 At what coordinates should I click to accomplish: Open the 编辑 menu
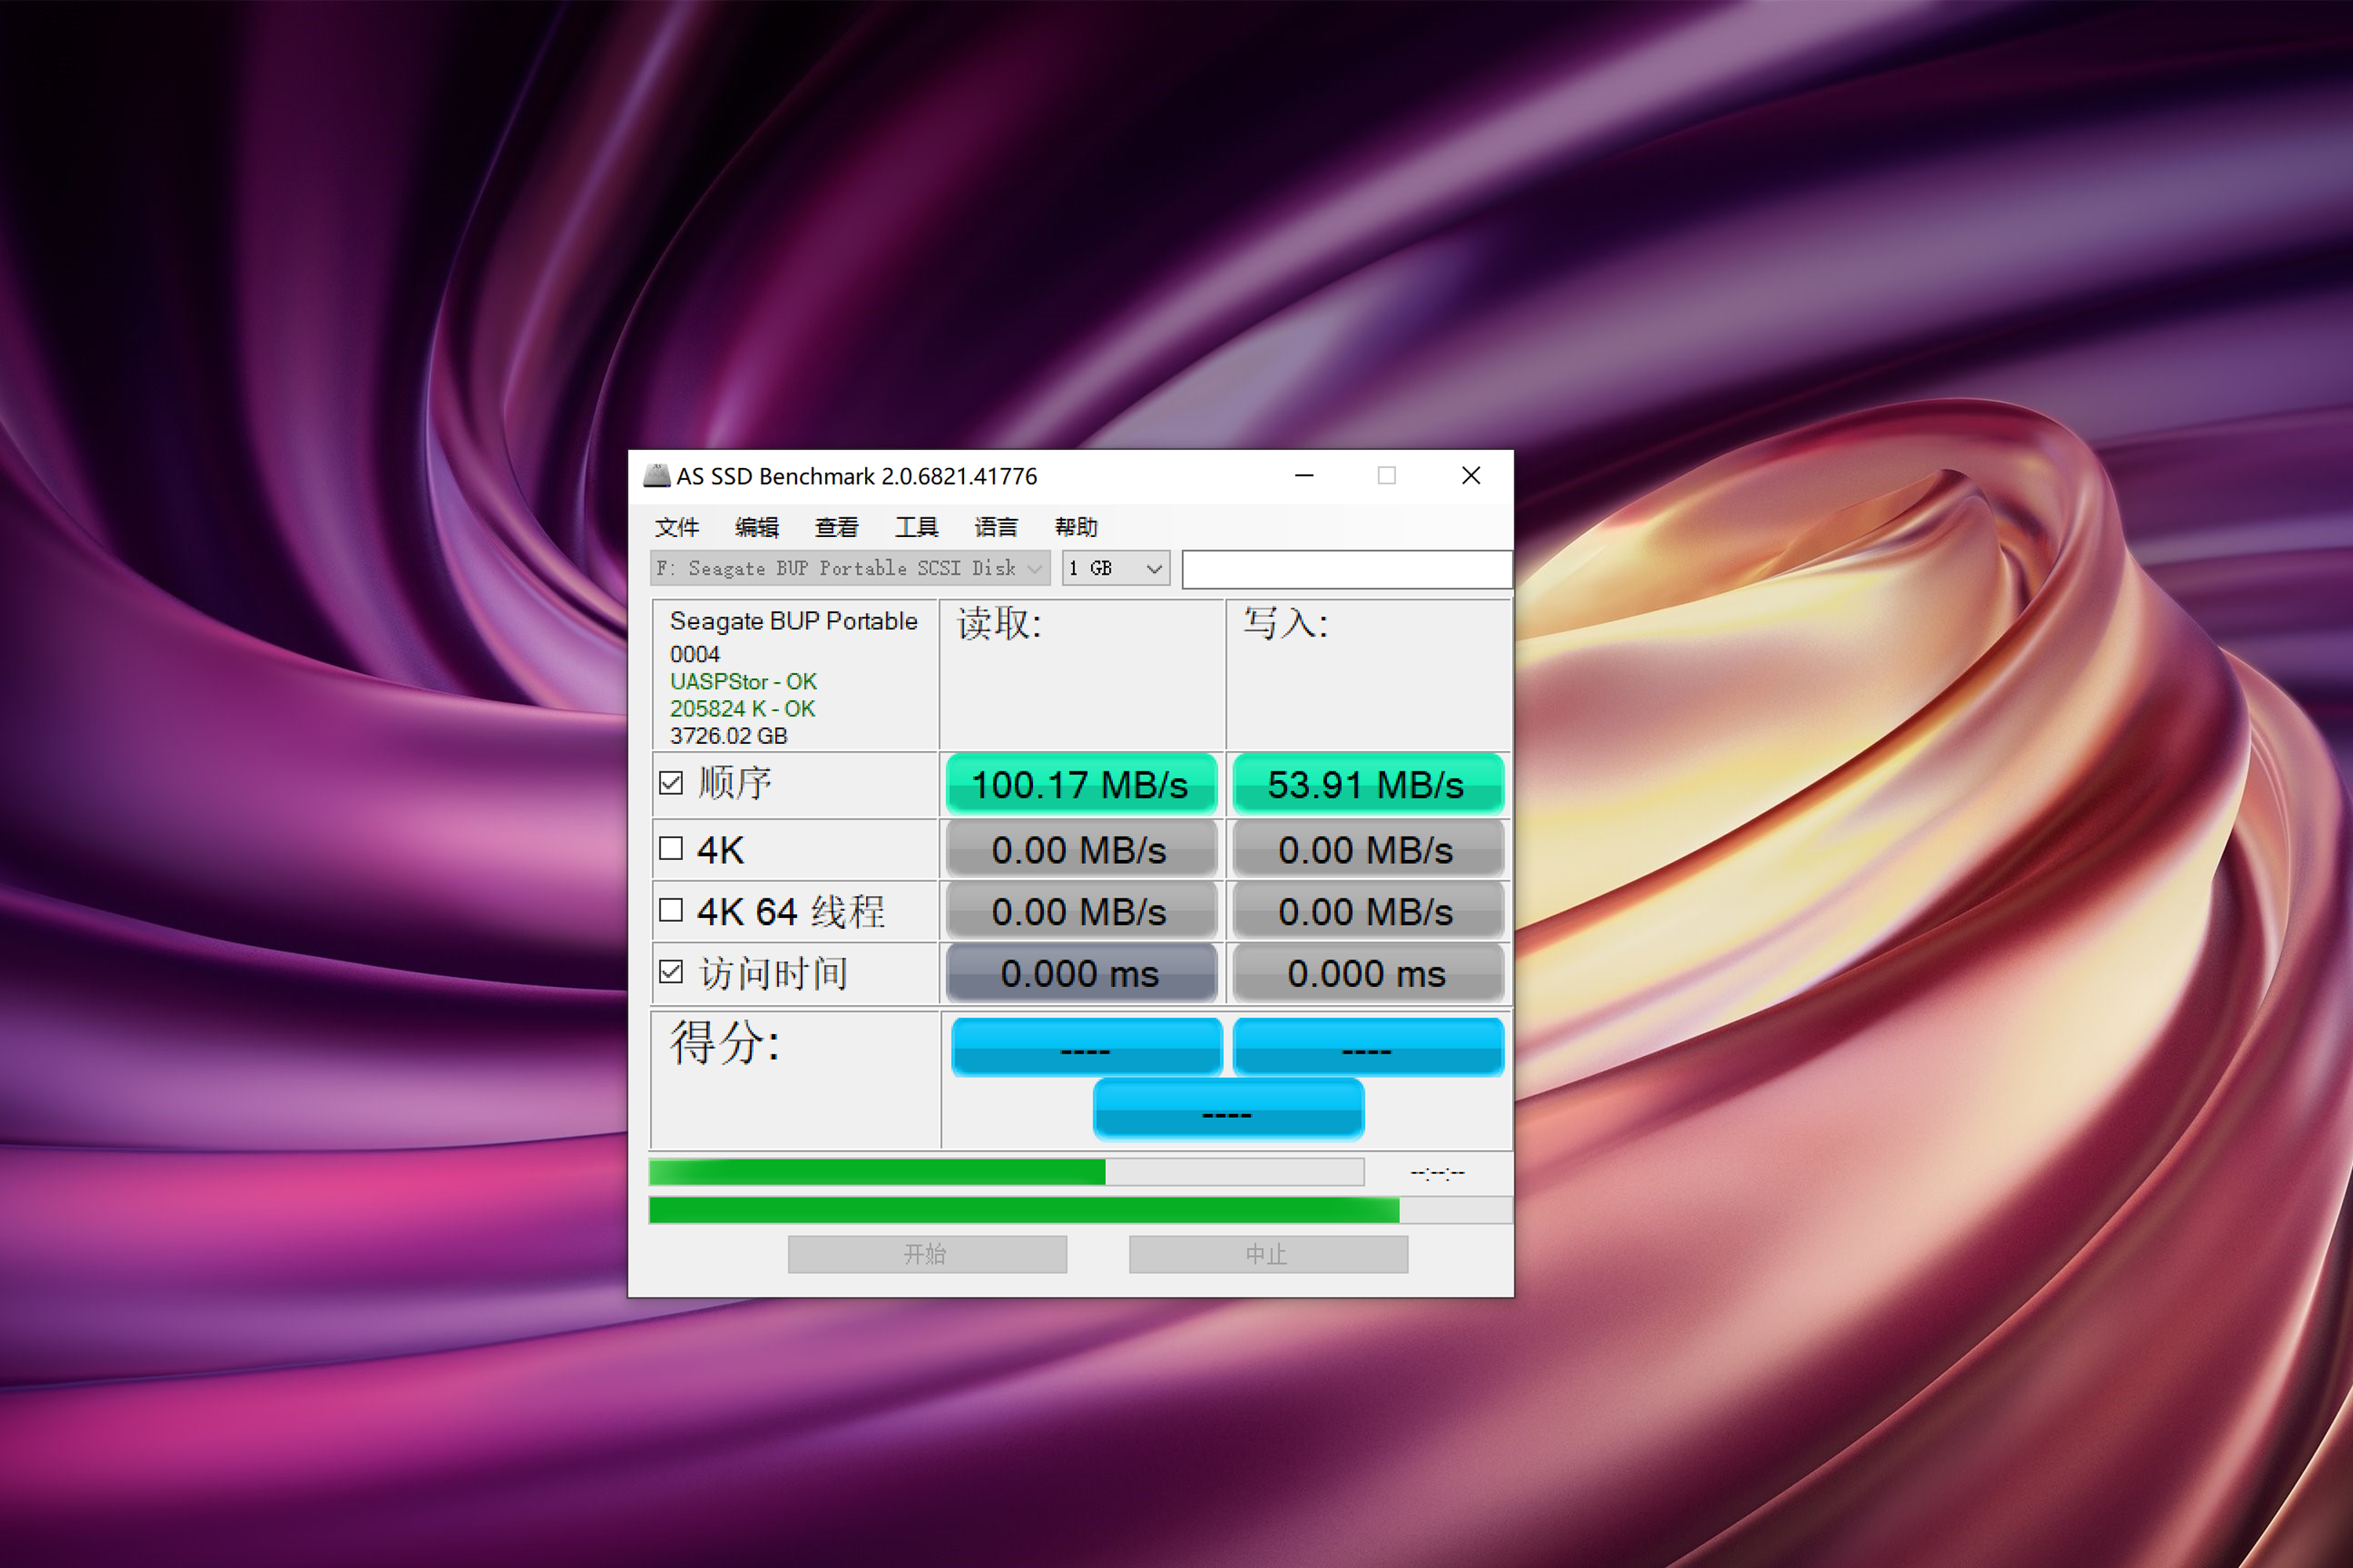(756, 527)
